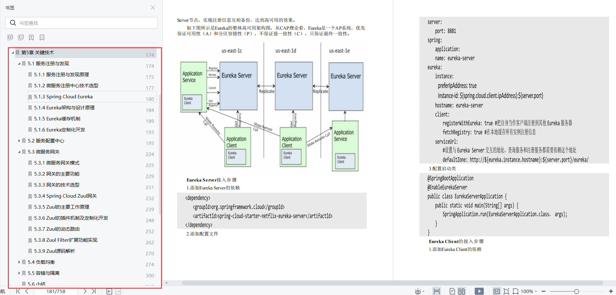Click the fit page icon
The width and height of the screenshot is (616, 295).
click(506, 291)
